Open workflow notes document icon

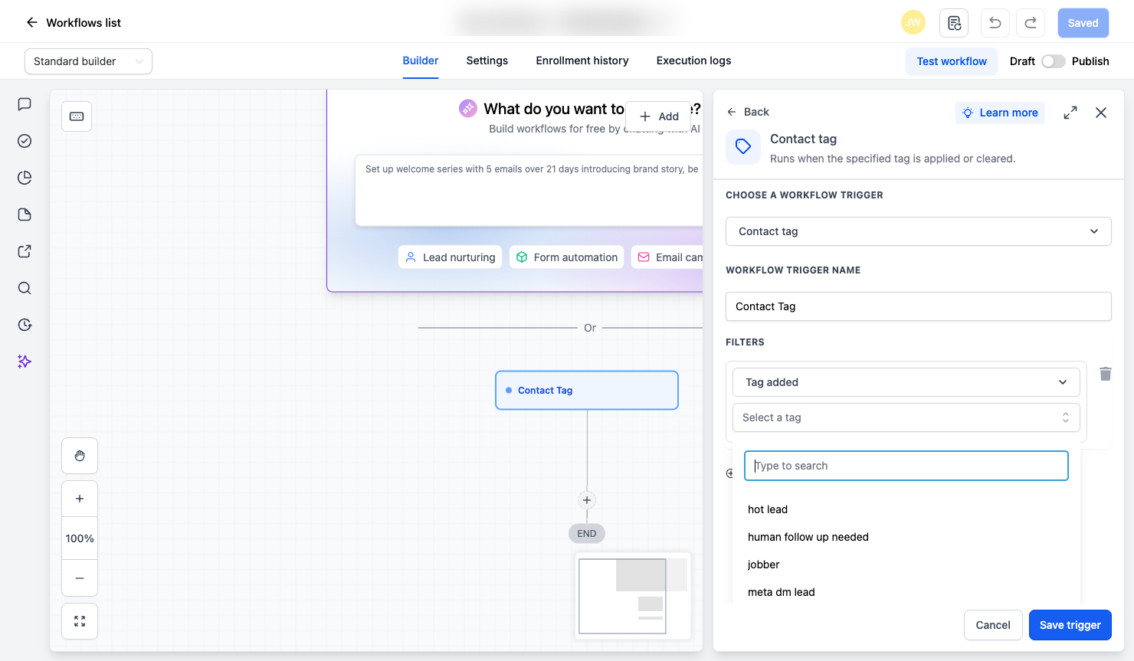click(x=954, y=23)
